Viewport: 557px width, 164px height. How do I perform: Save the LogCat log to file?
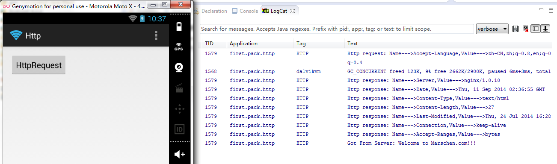[516, 29]
